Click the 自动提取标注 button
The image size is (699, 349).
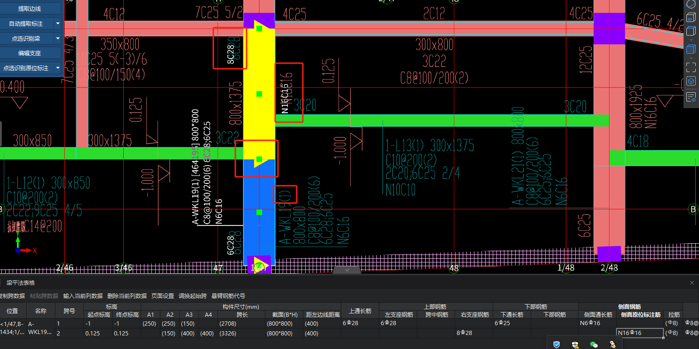(26, 23)
